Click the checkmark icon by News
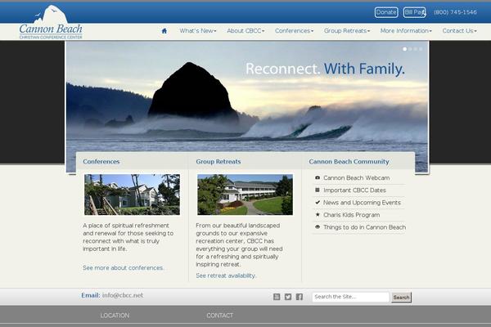Viewport: 491px width, 327px height. tap(318, 203)
